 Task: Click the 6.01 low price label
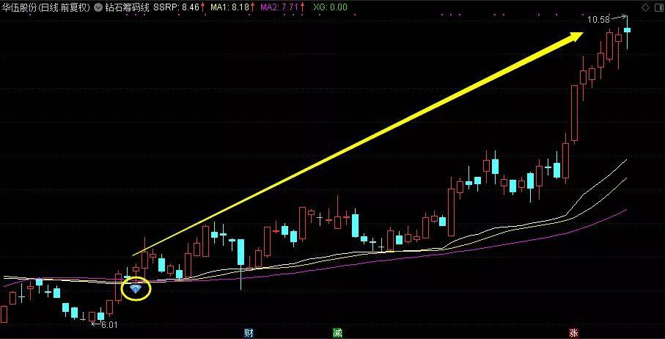tap(108, 324)
